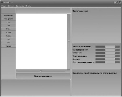This screenshot has width=122, height=97.
Task: Click the Получить результат button
Action: pos(43,76)
